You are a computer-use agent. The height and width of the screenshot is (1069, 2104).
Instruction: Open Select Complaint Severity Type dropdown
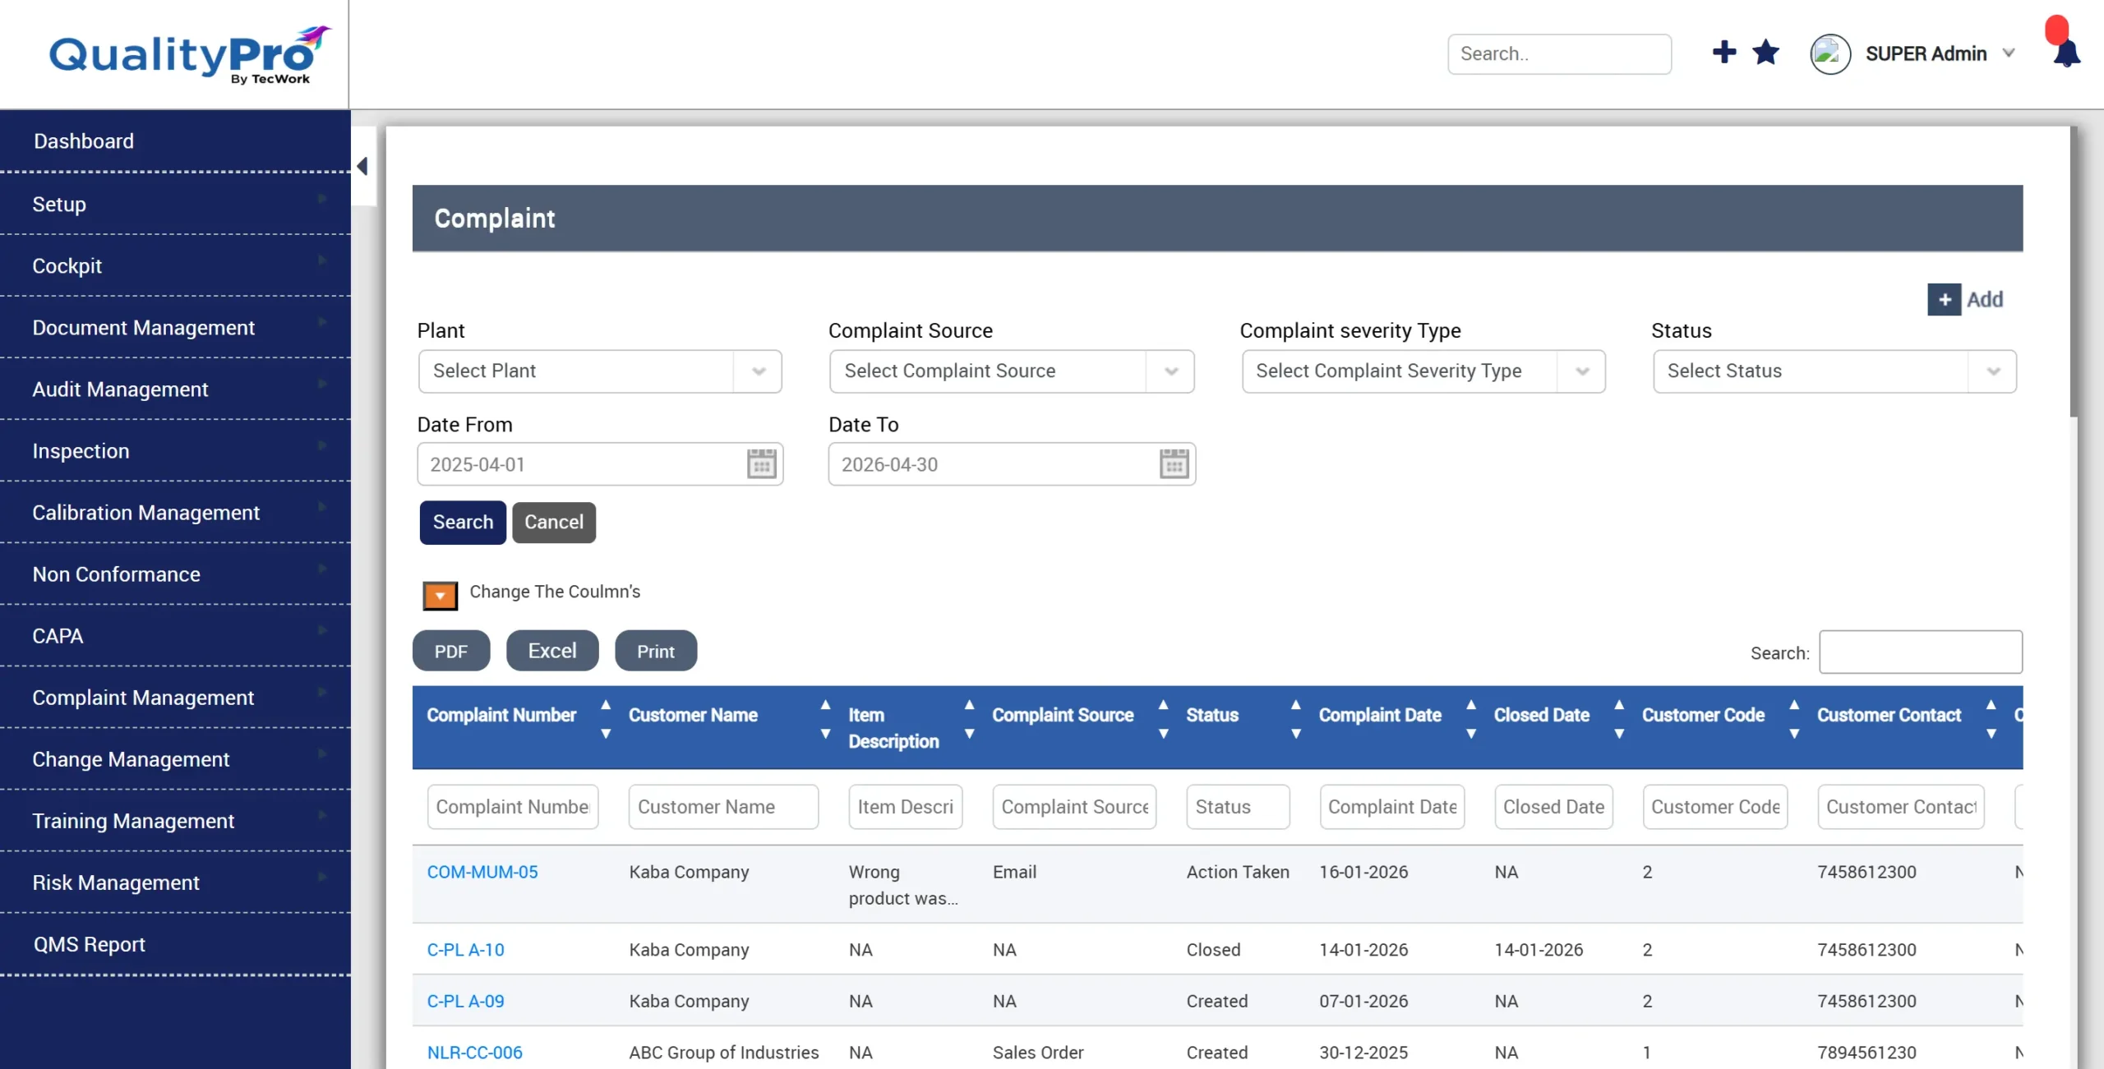pyautogui.click(x=1423, y=371)
